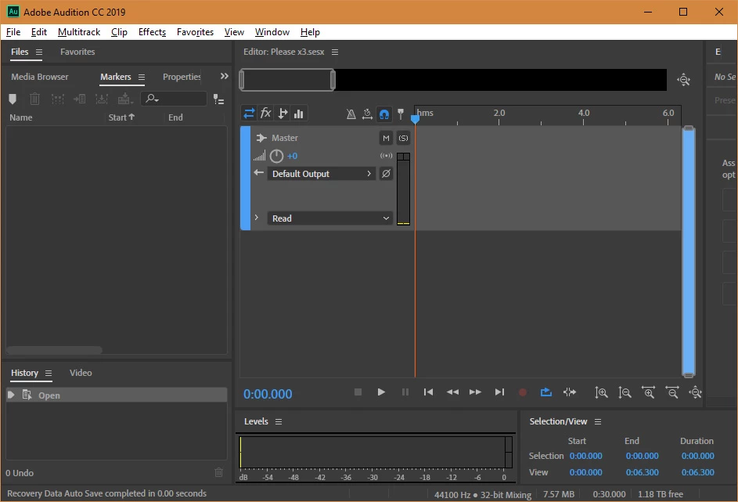
Task: Switch to the Media Browser tab
Action: coord(40,77)
